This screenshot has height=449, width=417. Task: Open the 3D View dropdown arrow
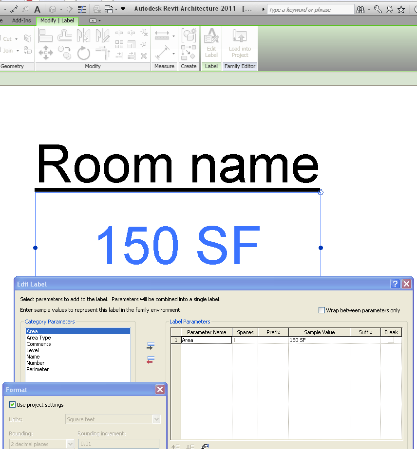click(x=61, y=9)
